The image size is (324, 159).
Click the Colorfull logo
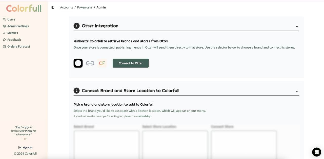[24, 8]
